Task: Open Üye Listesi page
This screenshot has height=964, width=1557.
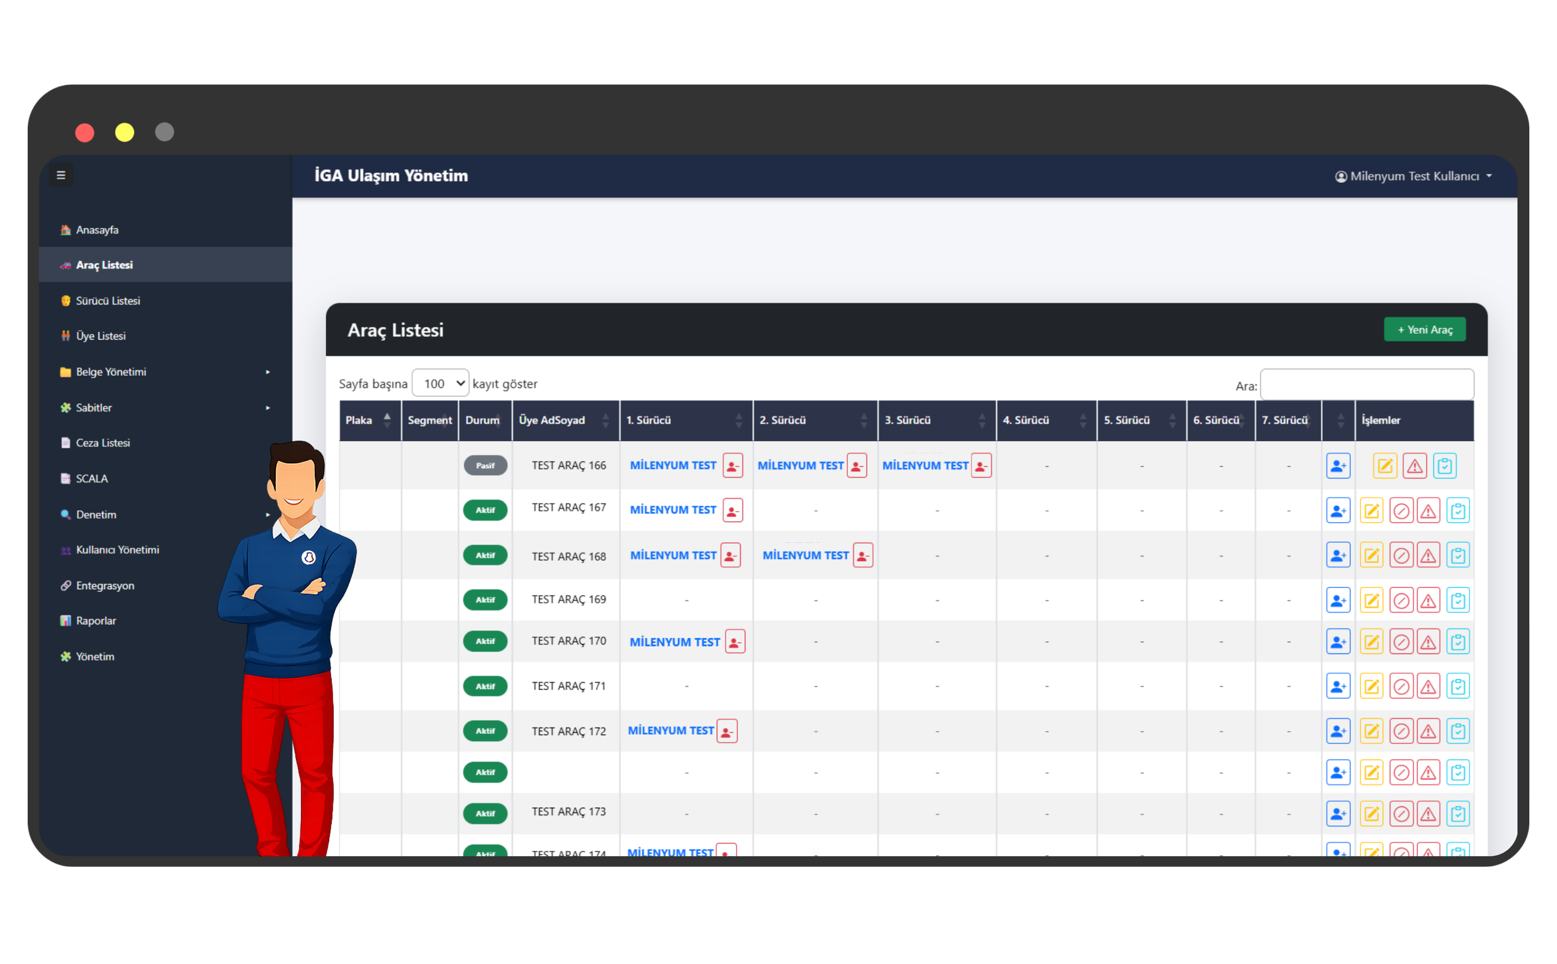Action: pyautogui.click(x=101, y=336)
